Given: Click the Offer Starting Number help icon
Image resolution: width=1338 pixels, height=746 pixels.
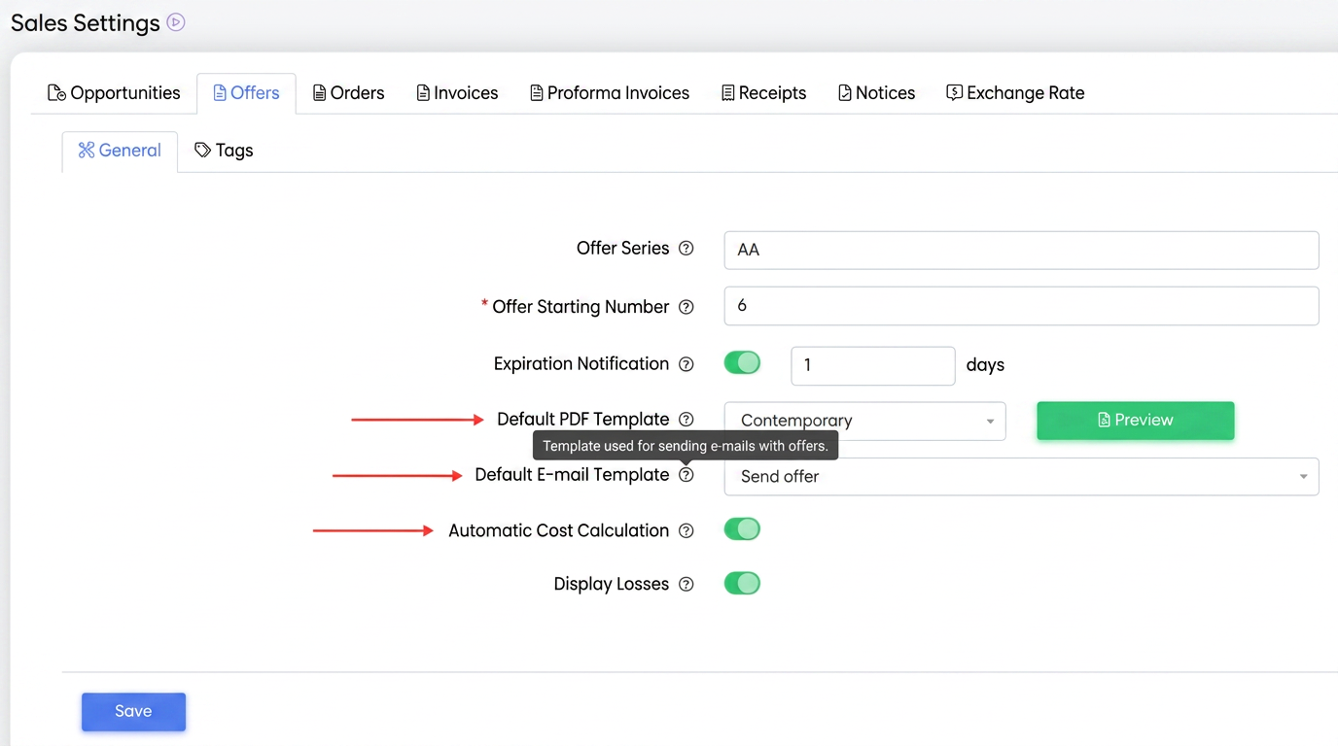Looking at the screenshot, I should (687, 307).
